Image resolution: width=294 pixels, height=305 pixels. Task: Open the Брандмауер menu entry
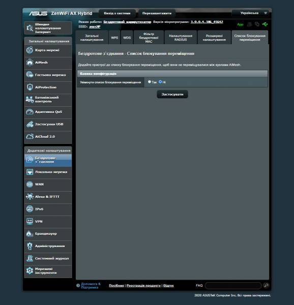48,234
